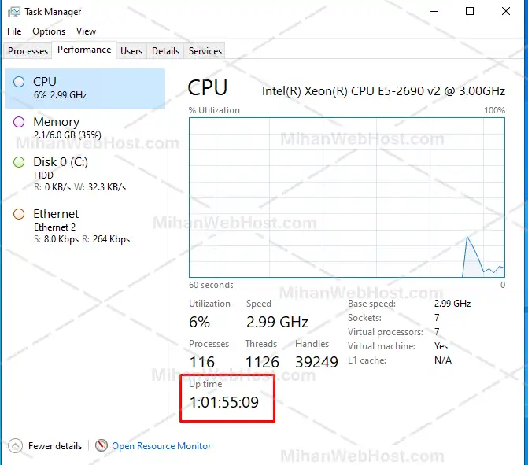The image size is (528, 465).
Task: Click the Resource Monitor gauge icon
Action: (x=101, y=445)
